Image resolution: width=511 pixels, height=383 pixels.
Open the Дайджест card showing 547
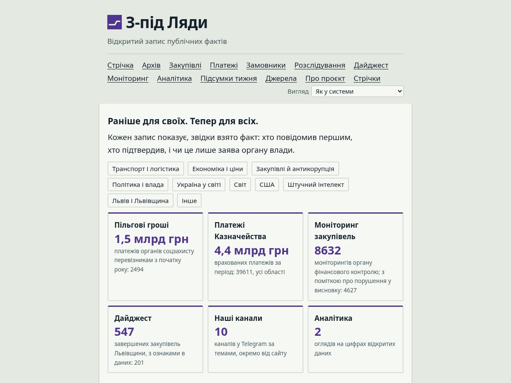[x=155, y=339]
